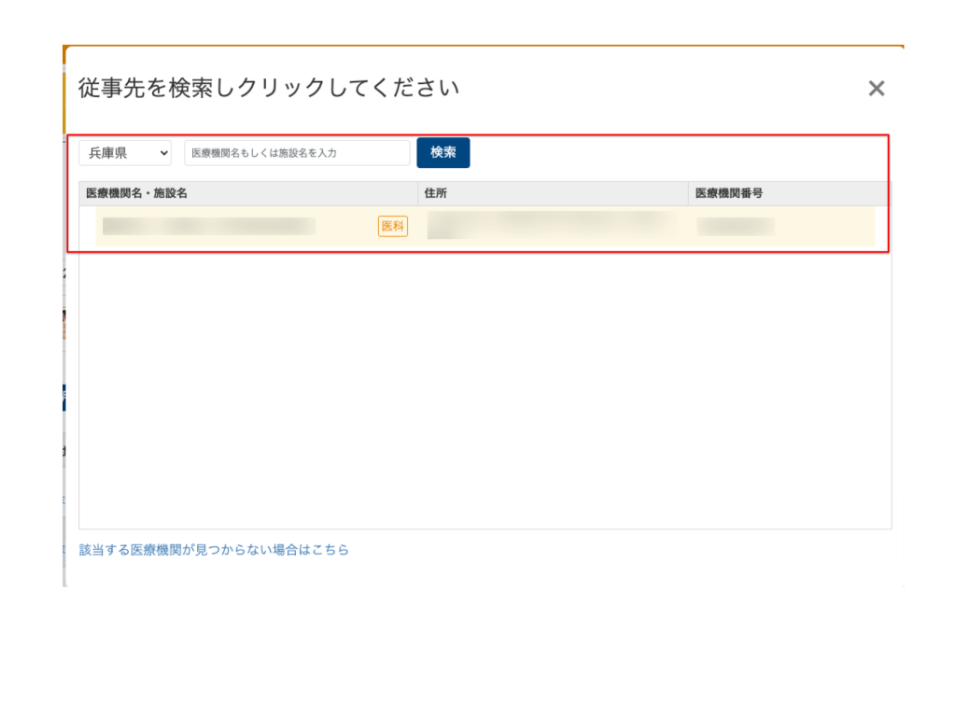Click the 医療機関名・施設名 column header
Image resolution: width=956 pixels, height=717 pixels.
point(137,193)
